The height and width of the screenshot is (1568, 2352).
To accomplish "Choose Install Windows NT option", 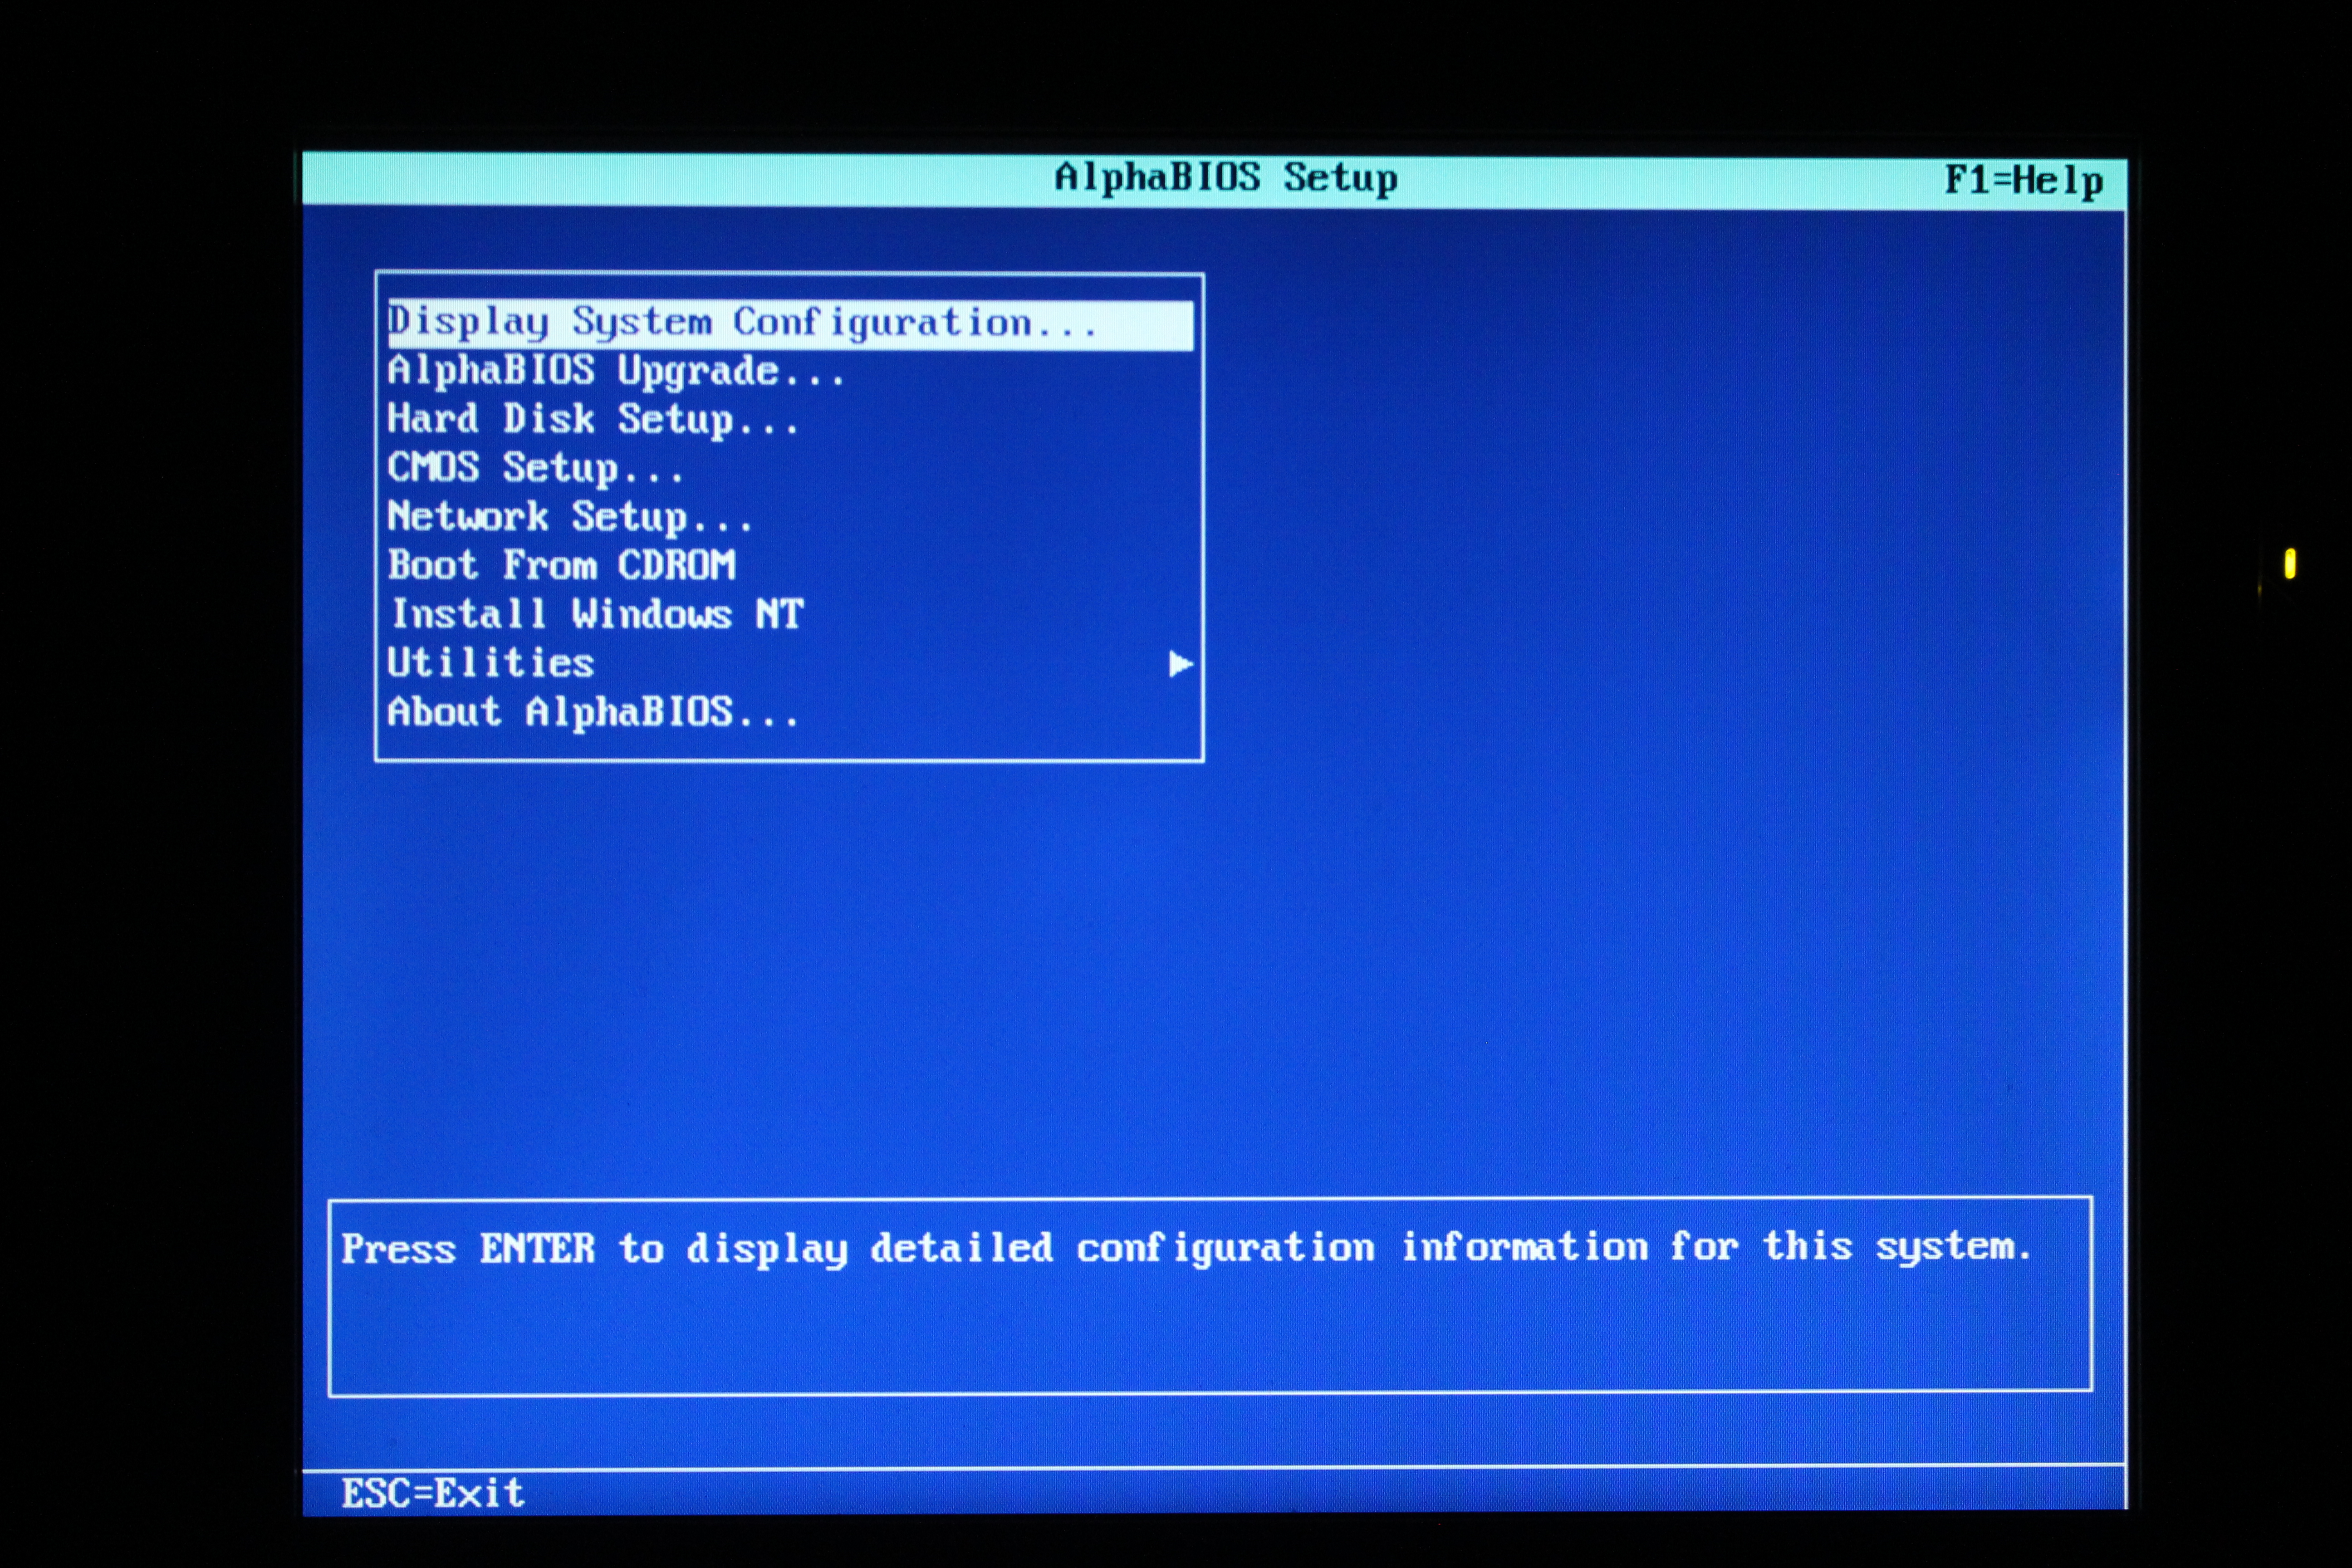I will (596, 614).
